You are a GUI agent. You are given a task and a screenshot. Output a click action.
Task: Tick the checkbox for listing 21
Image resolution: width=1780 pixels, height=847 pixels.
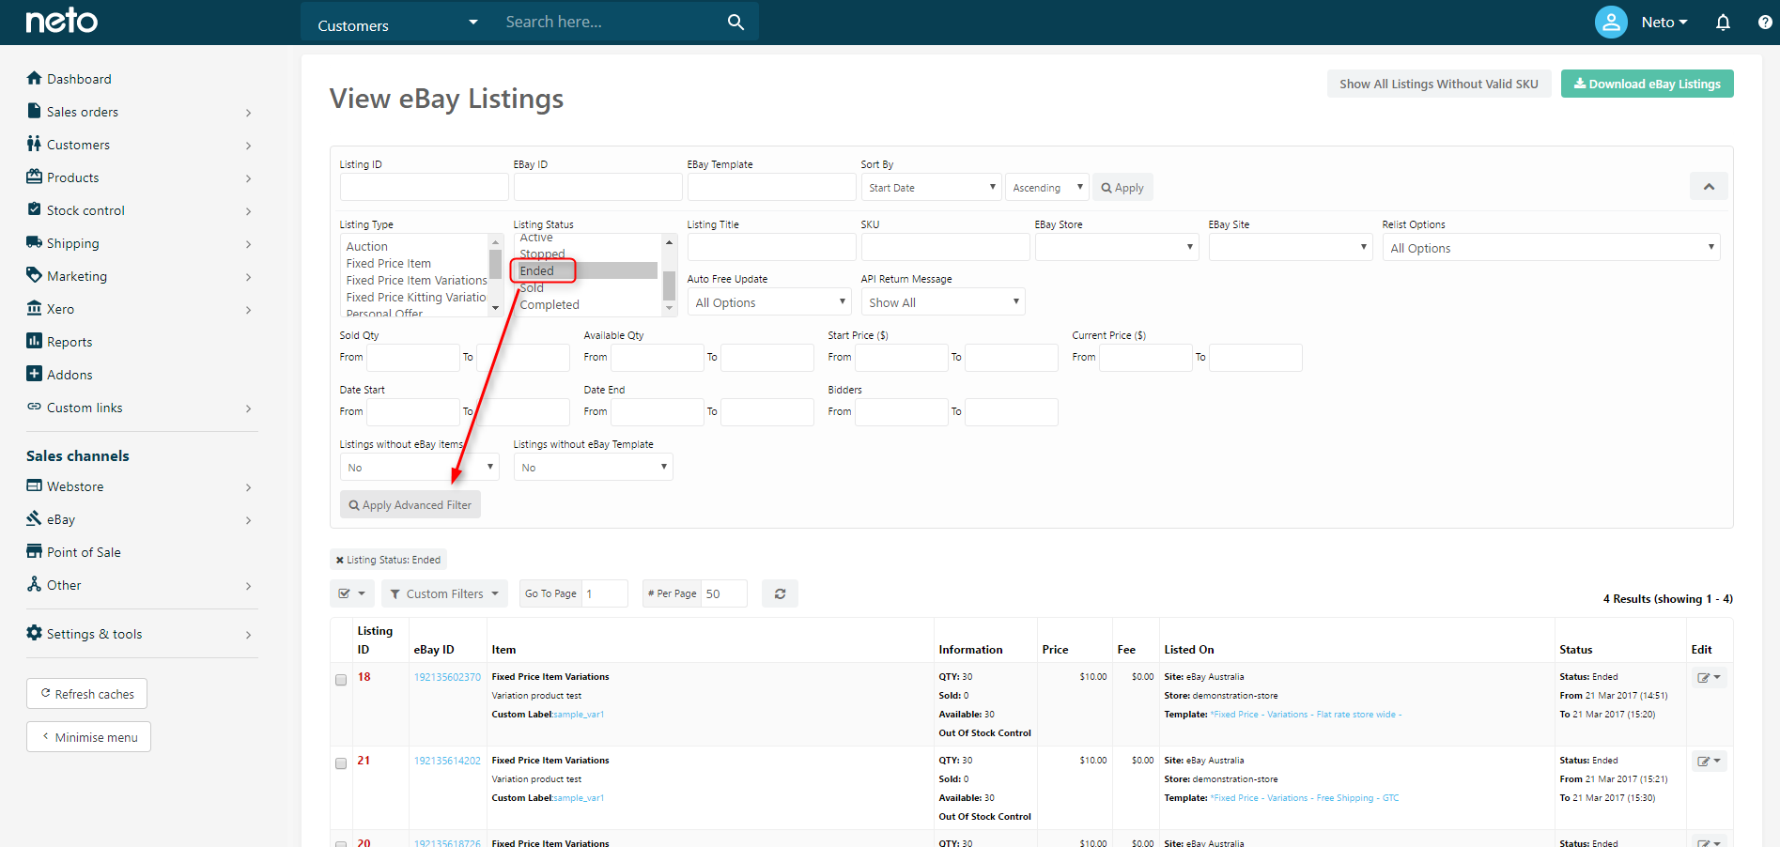(x=341, y=763)
